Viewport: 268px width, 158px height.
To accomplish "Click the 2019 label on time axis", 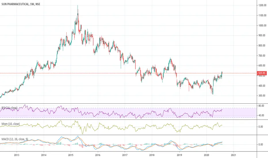I will pos(179,155).
